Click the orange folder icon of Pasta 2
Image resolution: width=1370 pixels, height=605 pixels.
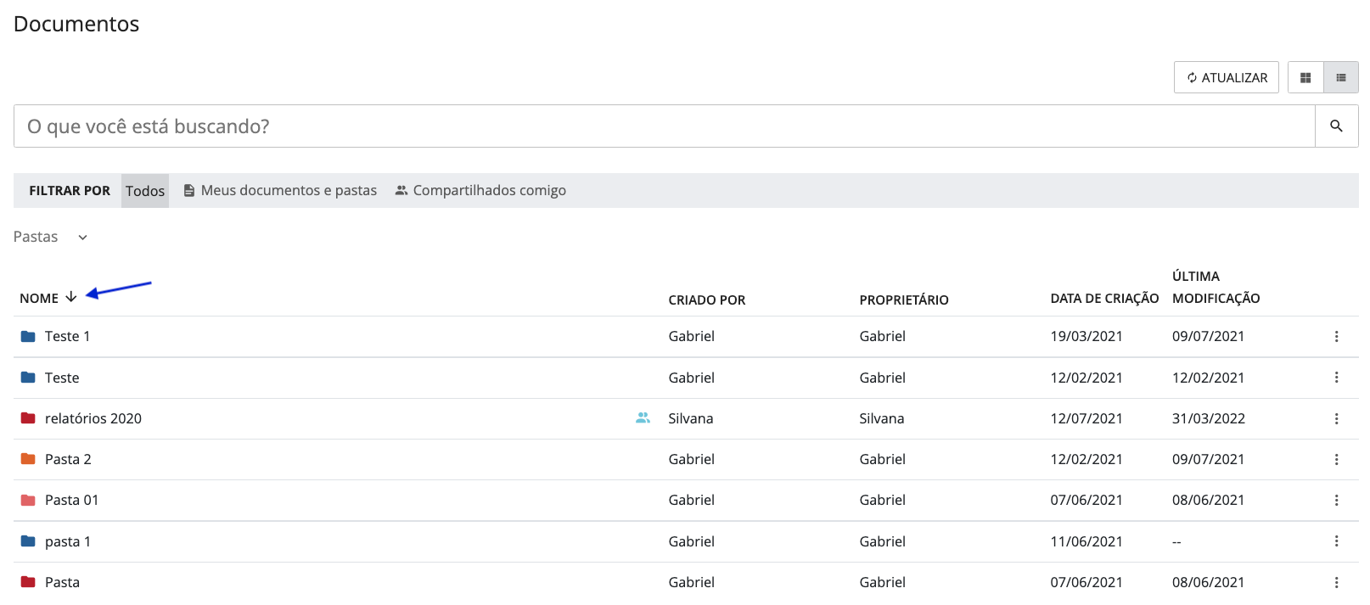[28, 459]
